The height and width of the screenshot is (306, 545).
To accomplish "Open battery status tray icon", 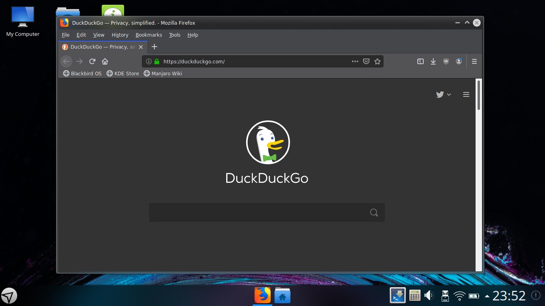I will (x=474, y=296).
